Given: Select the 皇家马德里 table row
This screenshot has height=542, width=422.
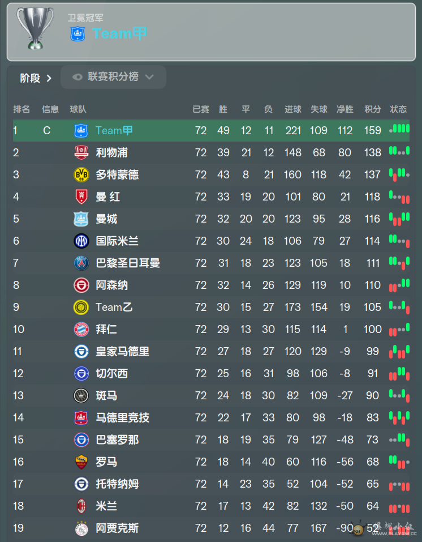Looking at the screenshot, I should [x=211, y=352].
